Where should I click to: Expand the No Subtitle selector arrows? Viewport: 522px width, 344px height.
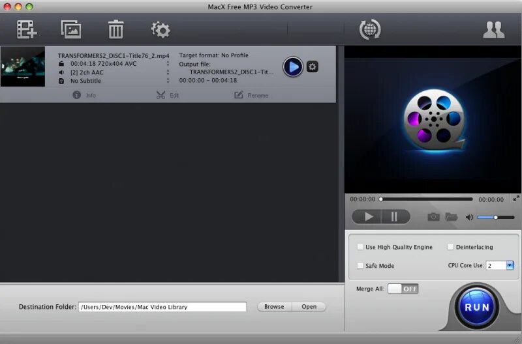pyautogui.click(x=168, y=80)
